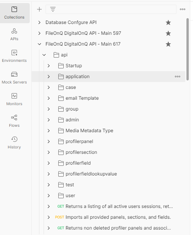Expand the application folder
Viewport: 193px width, 235px height.
(x=49, y=77)
